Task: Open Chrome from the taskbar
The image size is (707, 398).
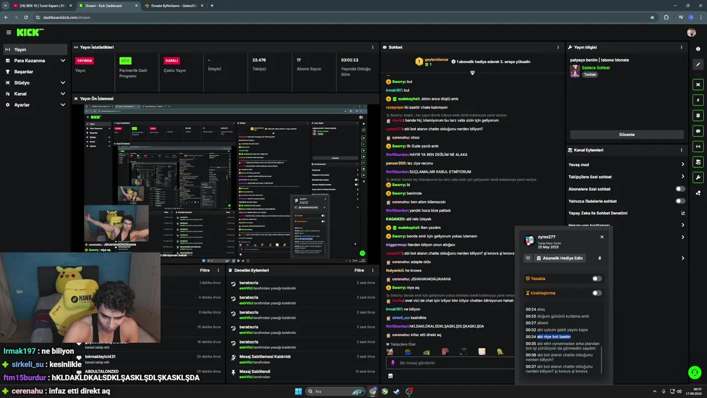Action: 373,391
